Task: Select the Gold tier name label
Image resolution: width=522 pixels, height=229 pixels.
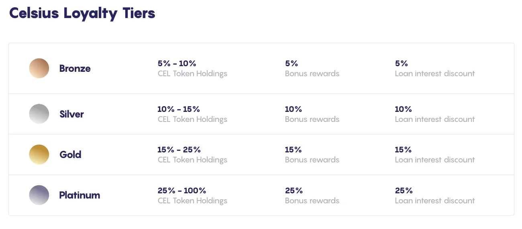Action: click(x=70, y=155)
